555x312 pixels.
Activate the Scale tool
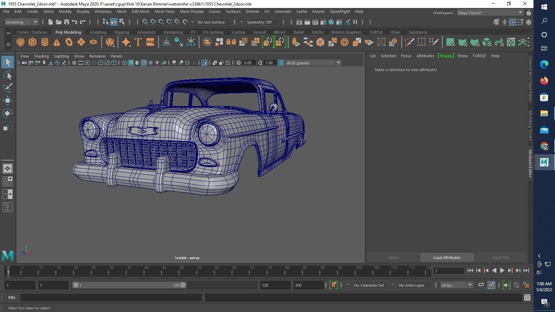(8, 126)
